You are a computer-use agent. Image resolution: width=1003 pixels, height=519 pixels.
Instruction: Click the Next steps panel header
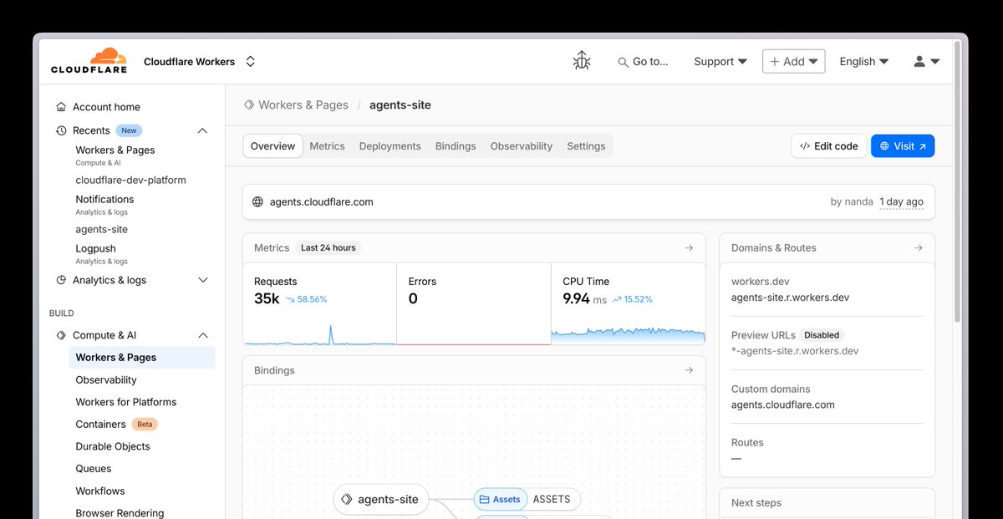pos(827,503)
